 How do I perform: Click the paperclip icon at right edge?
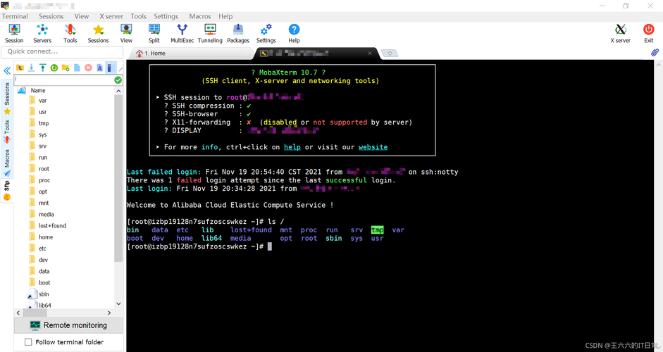[x=655, y=53]
